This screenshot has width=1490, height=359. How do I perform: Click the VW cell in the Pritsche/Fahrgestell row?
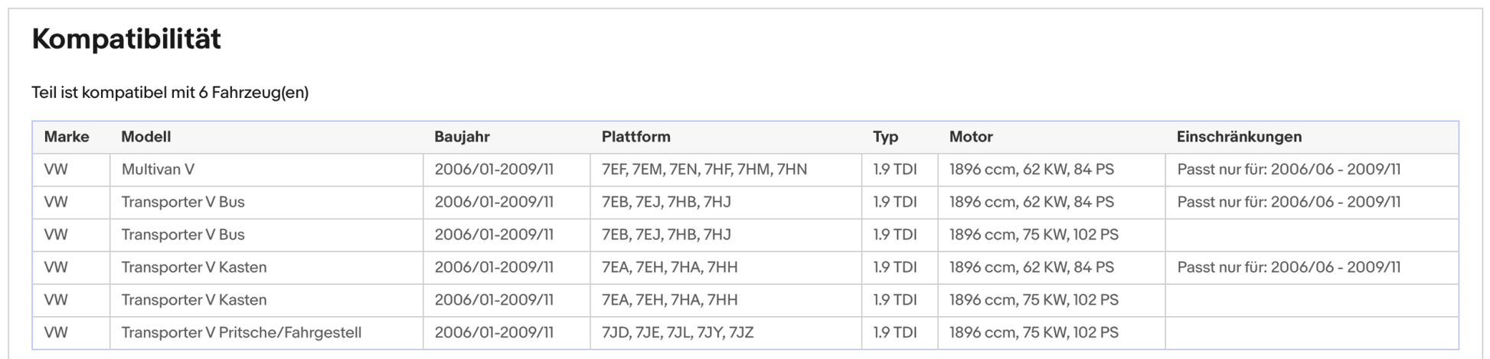[x=56, y=332]
